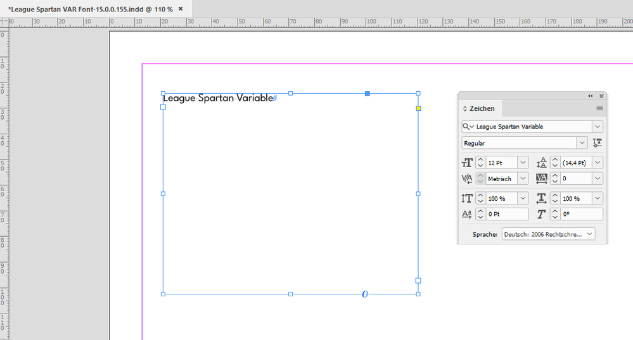Screen dimensions: 633x340
Task: Expand the leading dropdown
Action: tap(598, 163)
